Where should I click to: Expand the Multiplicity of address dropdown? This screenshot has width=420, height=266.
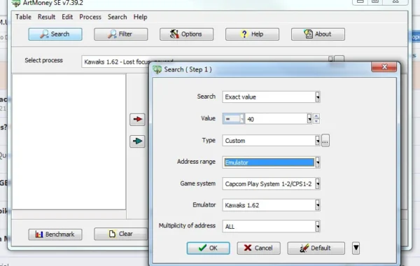(x=317, y=226)
